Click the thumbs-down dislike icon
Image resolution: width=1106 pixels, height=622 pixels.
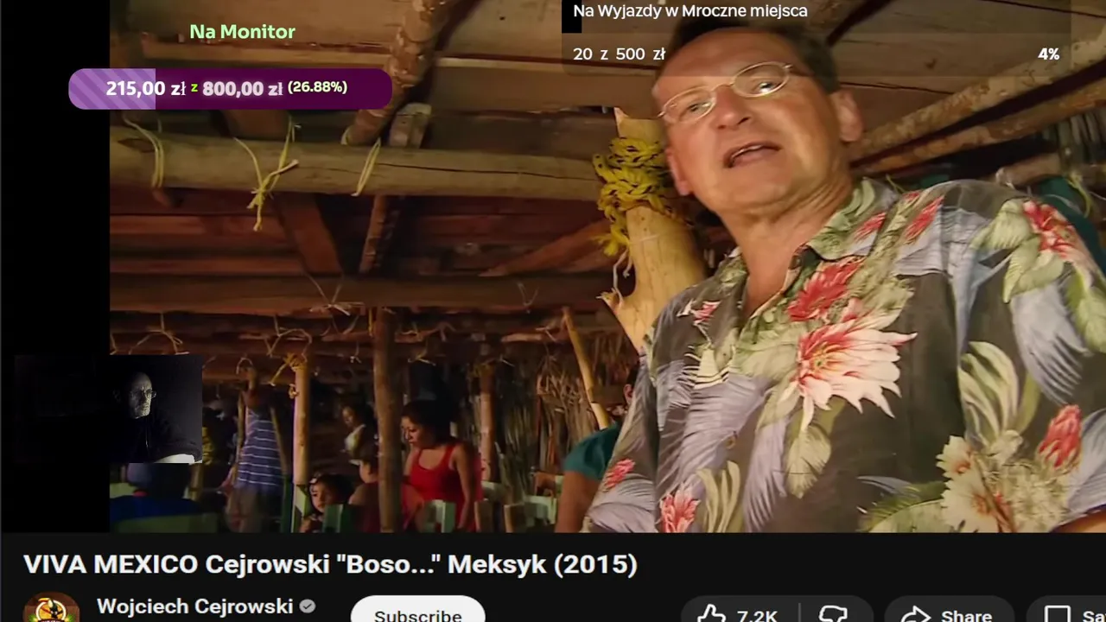click(834, 614)
